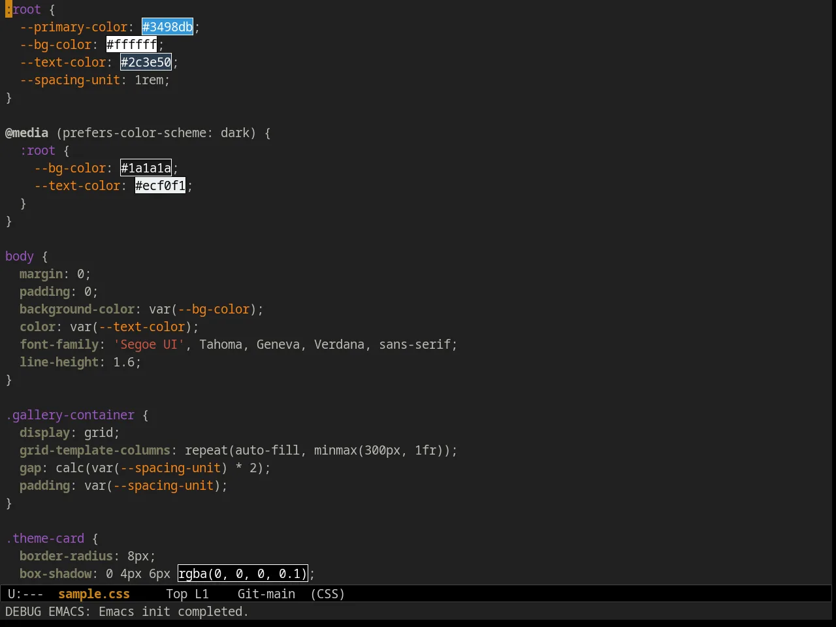Click var(--text-color) value in body rule
Screen dimensions: 836x627
pyautogui.click(x=131, y=327)
